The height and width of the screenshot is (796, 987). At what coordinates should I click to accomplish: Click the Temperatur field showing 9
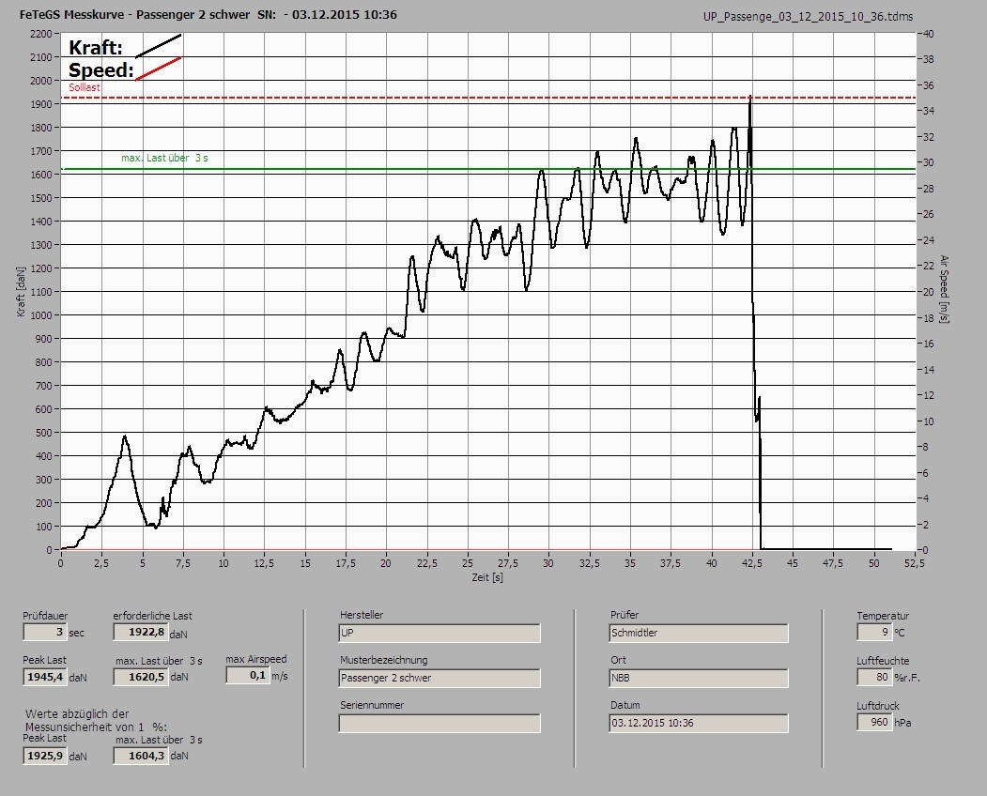[873, 632]
